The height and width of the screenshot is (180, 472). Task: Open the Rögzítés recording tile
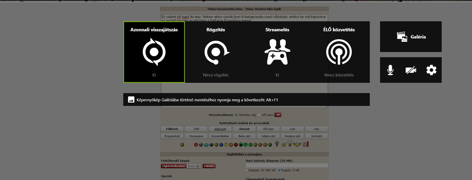pos(216,52)
